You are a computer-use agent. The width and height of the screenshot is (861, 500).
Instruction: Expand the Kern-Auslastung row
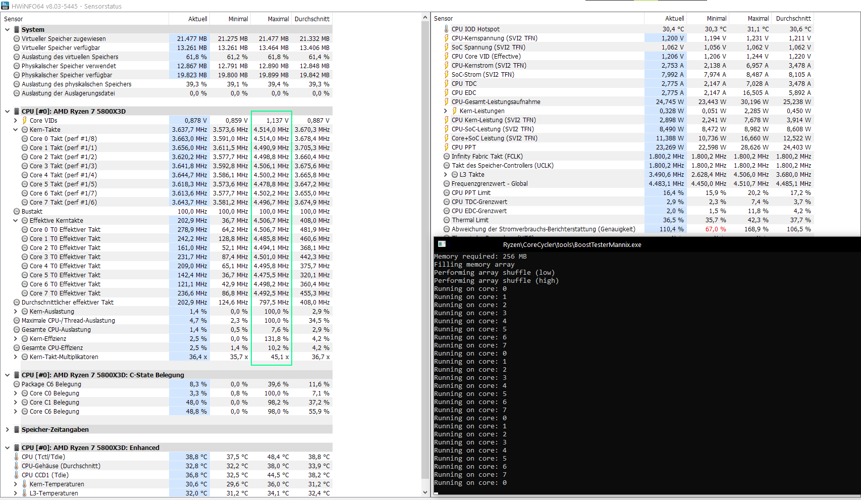(15, 311)
